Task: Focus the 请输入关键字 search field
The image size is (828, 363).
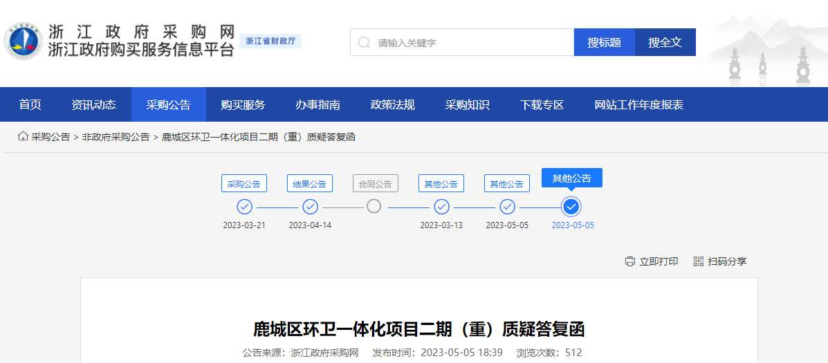Action: (462, 42)
